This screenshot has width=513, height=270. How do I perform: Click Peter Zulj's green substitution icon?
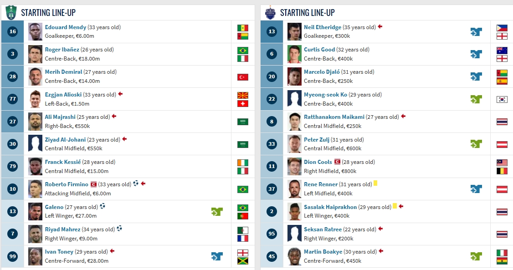[476, 144]
